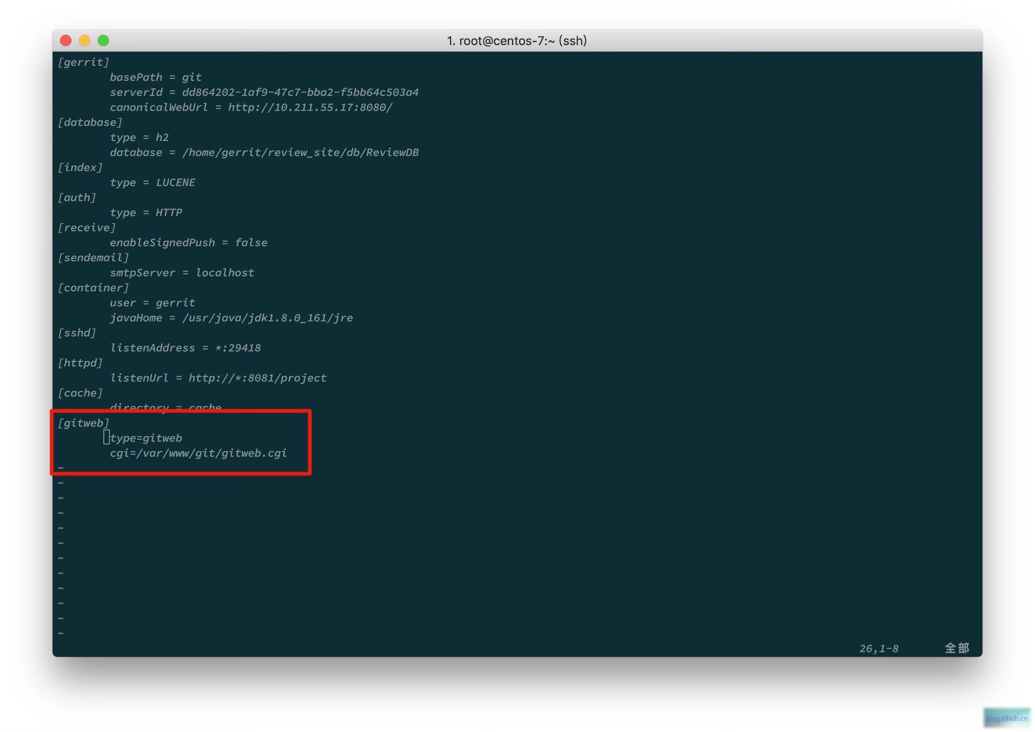Click the [auth] section header

point(77,198)
